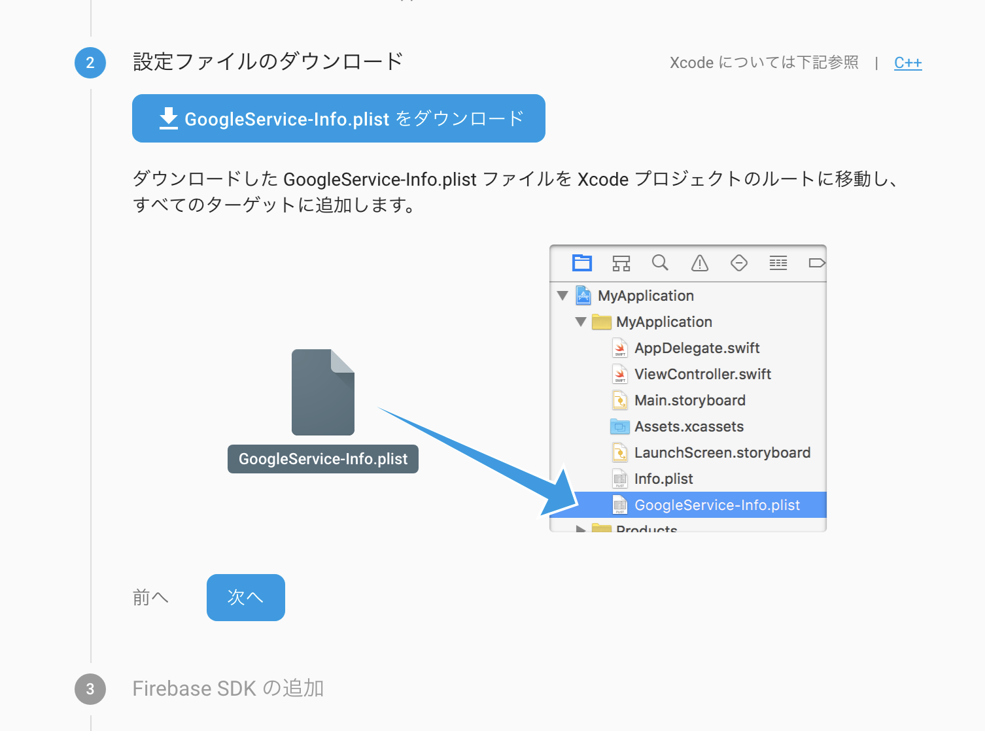985x731 pixels.
Task: Download the GoogleService-Info.plist file
Action: (338, 118)
